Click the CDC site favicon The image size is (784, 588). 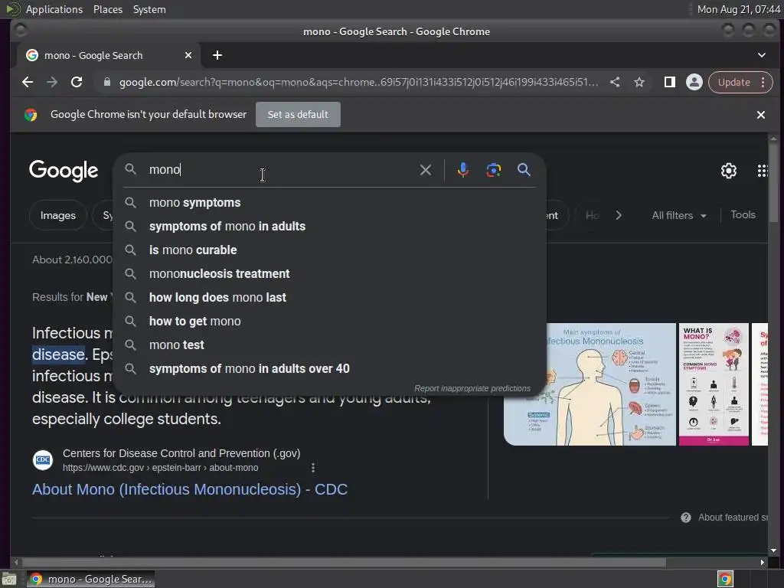point(43,460)
